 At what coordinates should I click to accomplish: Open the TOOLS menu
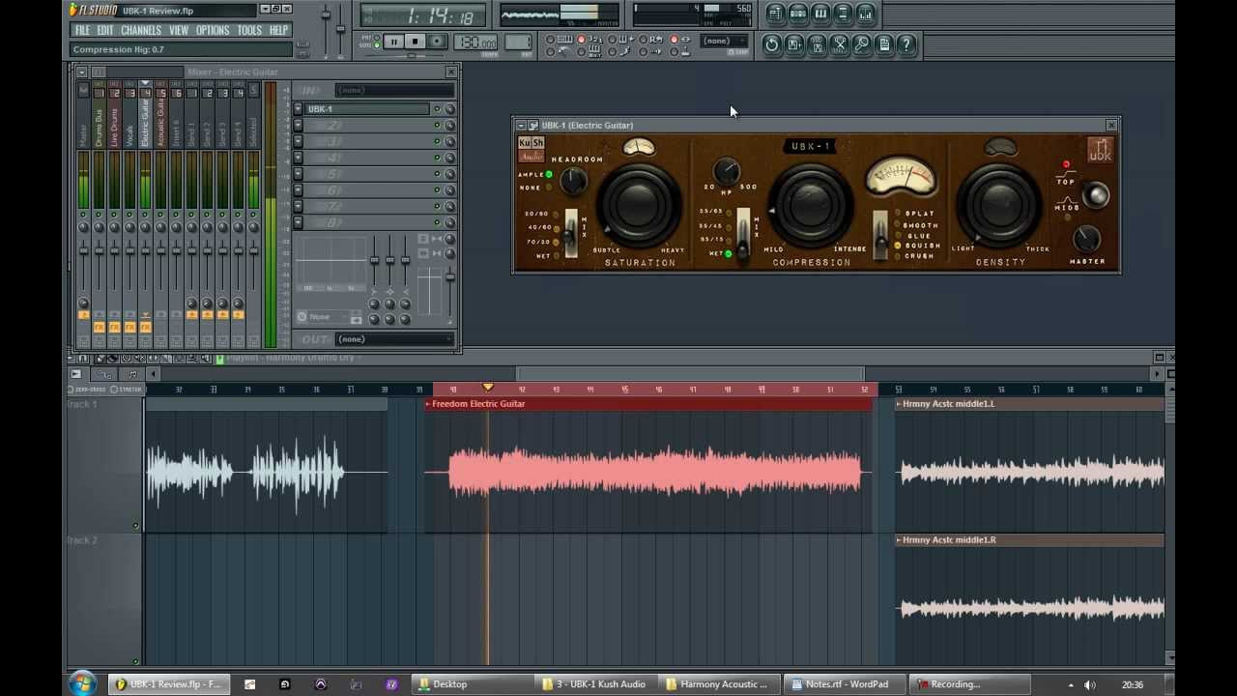pyautogui.click(x=249, y=30)
